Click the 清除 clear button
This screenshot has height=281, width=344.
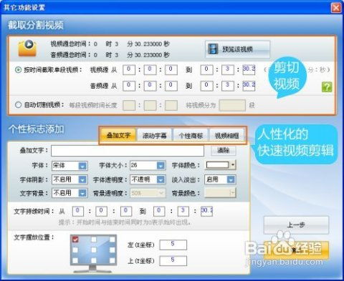224,150
